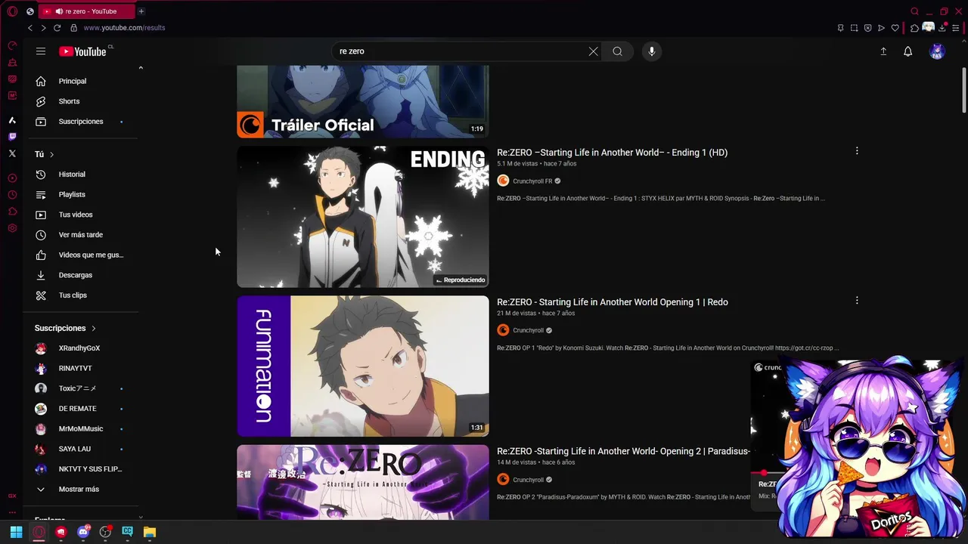
Task: Click the browser search tabs magnifier
Action: click(x=914, y=11)
